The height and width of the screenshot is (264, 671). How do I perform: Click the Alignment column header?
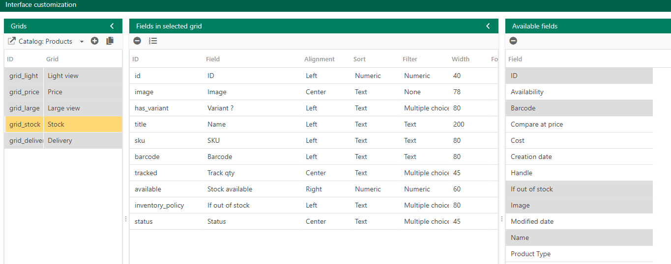320,59
